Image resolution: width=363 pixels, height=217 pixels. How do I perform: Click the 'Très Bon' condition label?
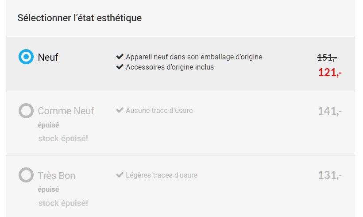[57, 175]
